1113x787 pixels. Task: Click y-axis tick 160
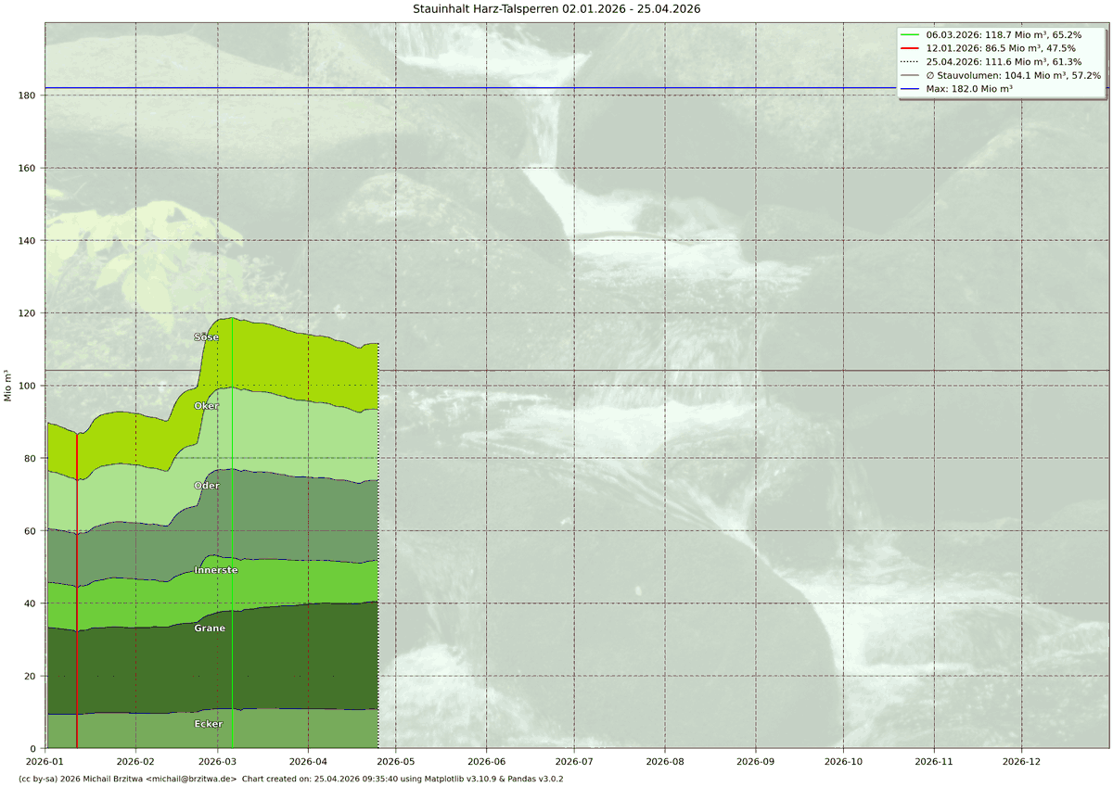click(27, 168)
